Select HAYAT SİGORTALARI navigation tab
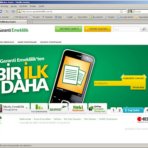The height and width of the screenshot is (148, 148). [x=27, y=42]
